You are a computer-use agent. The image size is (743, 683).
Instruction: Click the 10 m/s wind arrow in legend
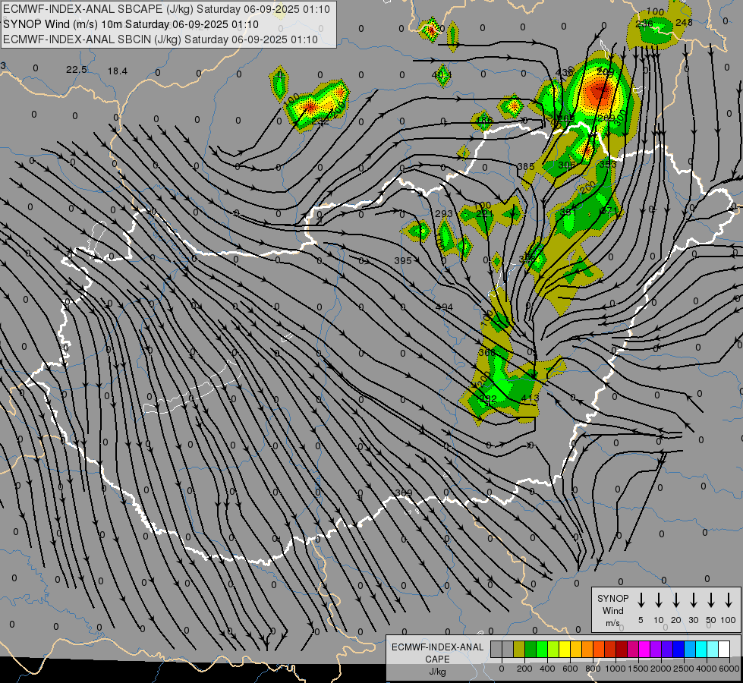(658, 600)
